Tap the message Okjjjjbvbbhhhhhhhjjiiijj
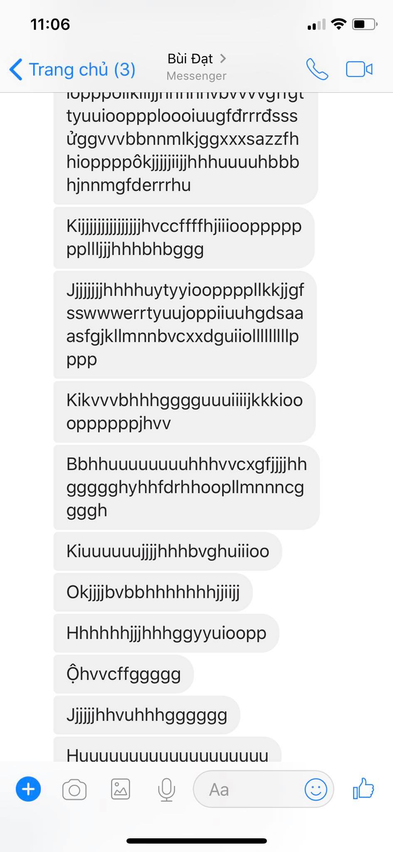 pos(153,592)
